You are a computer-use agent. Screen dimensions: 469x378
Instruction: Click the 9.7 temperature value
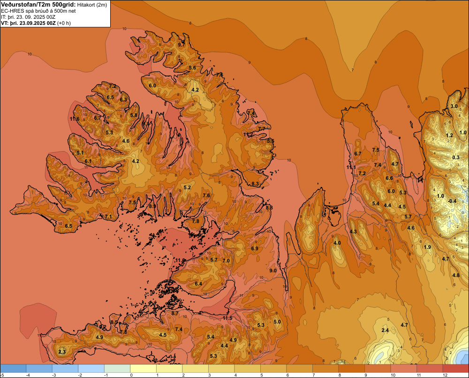(181, 45)
